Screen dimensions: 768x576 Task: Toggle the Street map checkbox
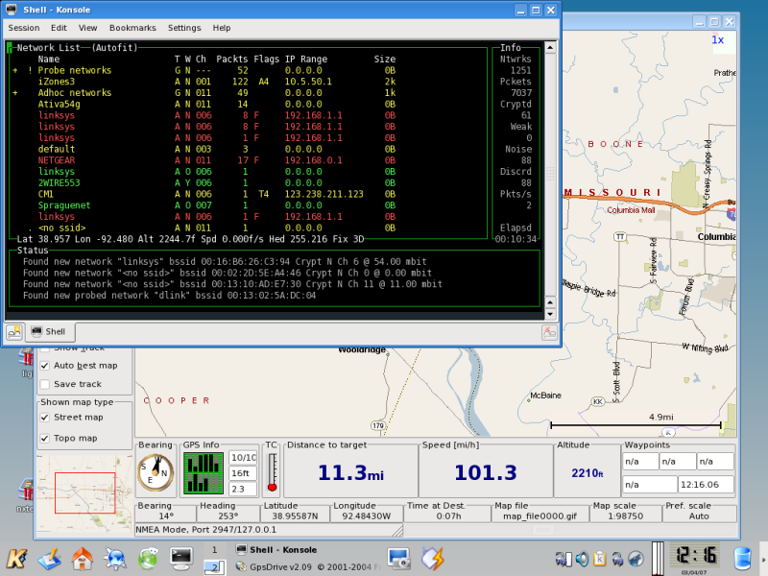coord(45,418)
